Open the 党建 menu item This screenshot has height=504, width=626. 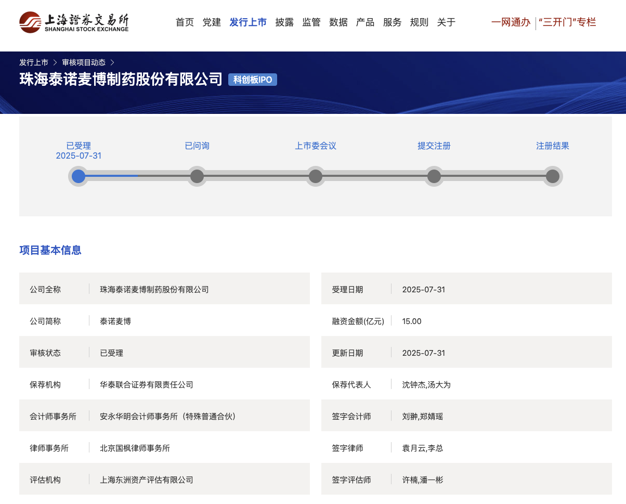click(212, 22)
